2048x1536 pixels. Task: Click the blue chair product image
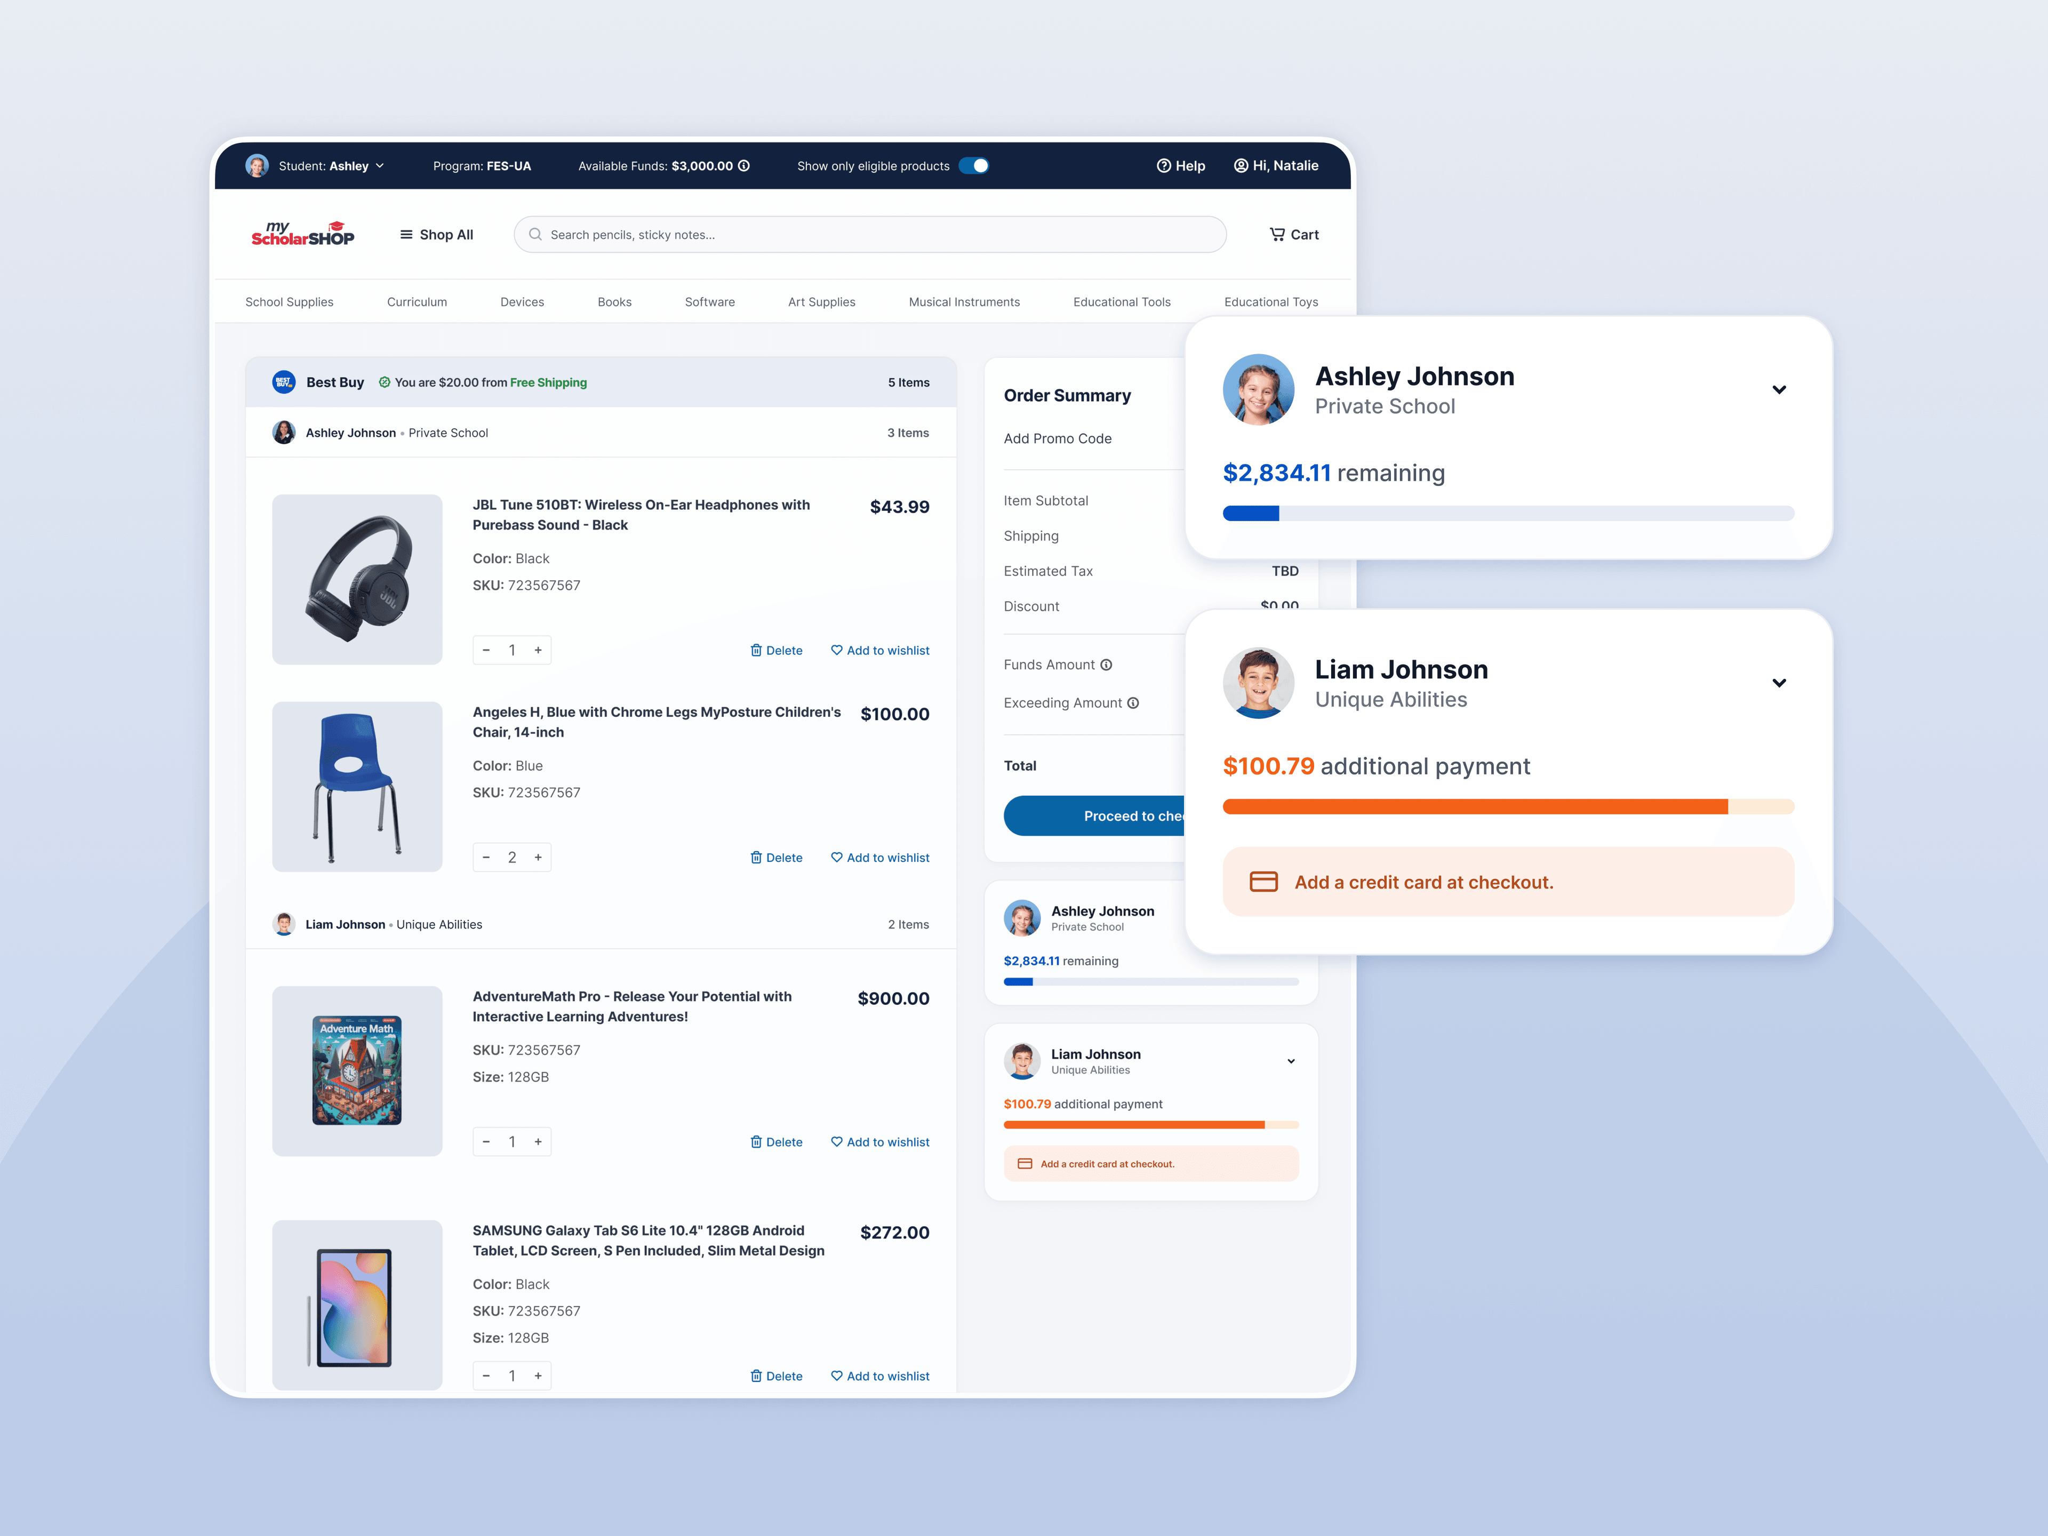point(357,786)
